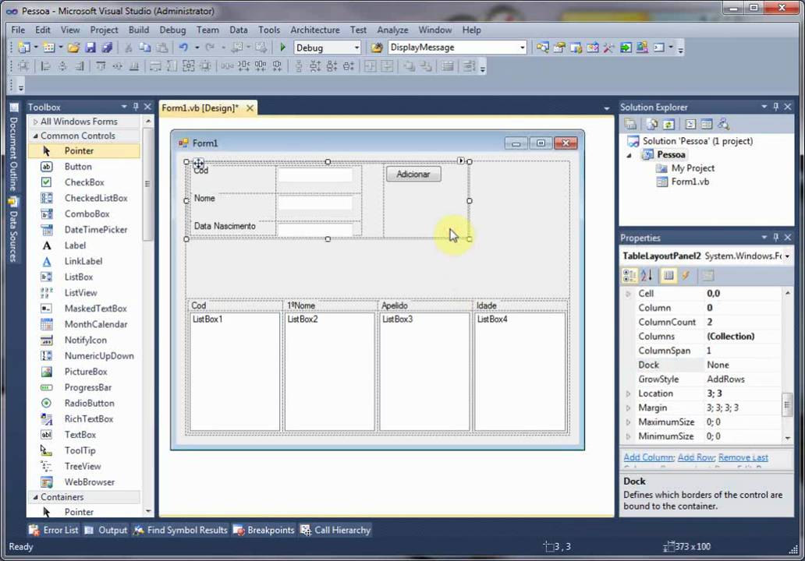Select Form1.vb in Solution Explorer

coord(690,182)
